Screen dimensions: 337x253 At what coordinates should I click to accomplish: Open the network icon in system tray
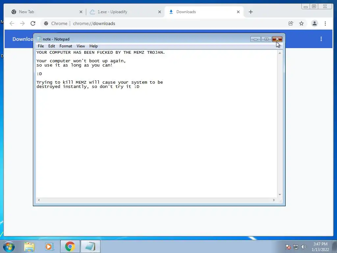tap(296, 247)
